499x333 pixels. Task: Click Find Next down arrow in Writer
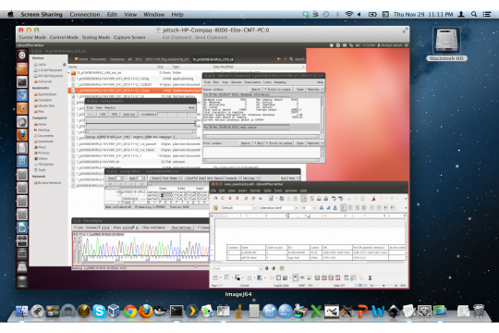267,268
